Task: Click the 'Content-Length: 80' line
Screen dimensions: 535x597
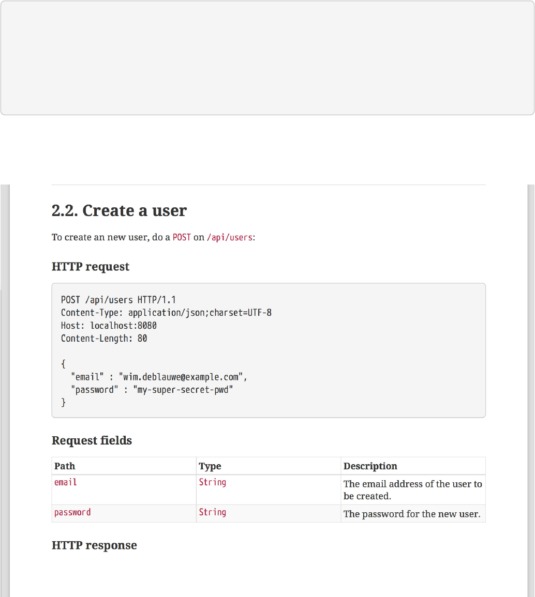Action: (104, 339)
